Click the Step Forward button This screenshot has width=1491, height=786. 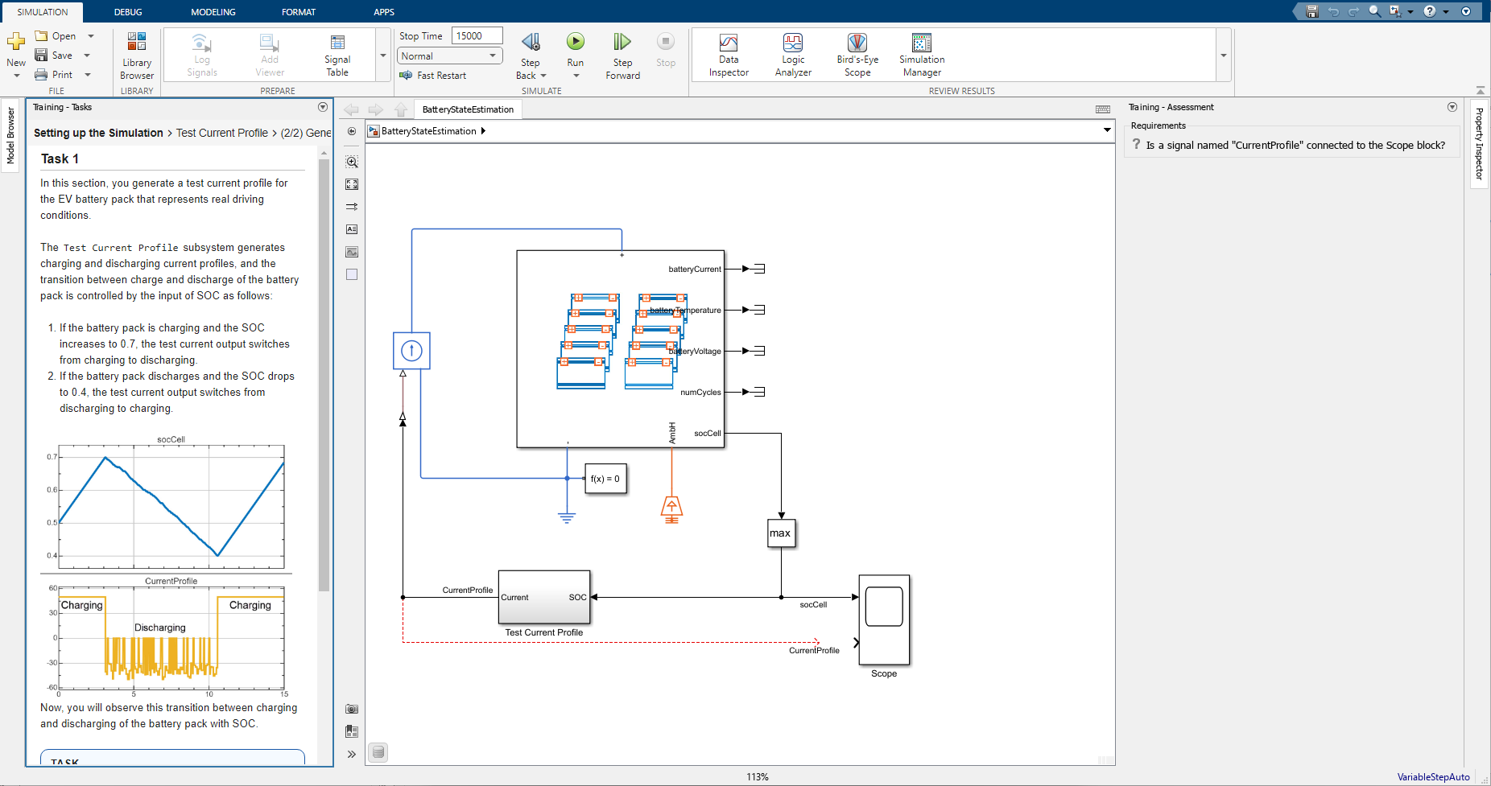pyautogui.click(x=622, y=55)
